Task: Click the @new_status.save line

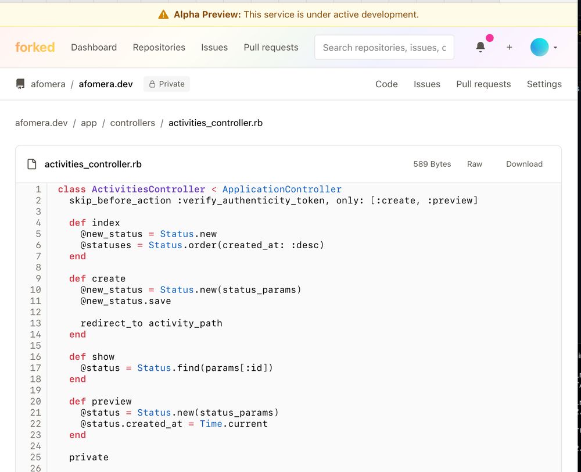Action: [x=125, y=301]
